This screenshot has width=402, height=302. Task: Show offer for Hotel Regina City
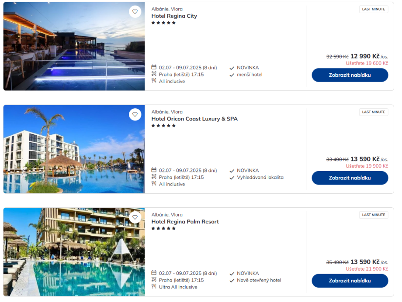(x=350, y=75)
